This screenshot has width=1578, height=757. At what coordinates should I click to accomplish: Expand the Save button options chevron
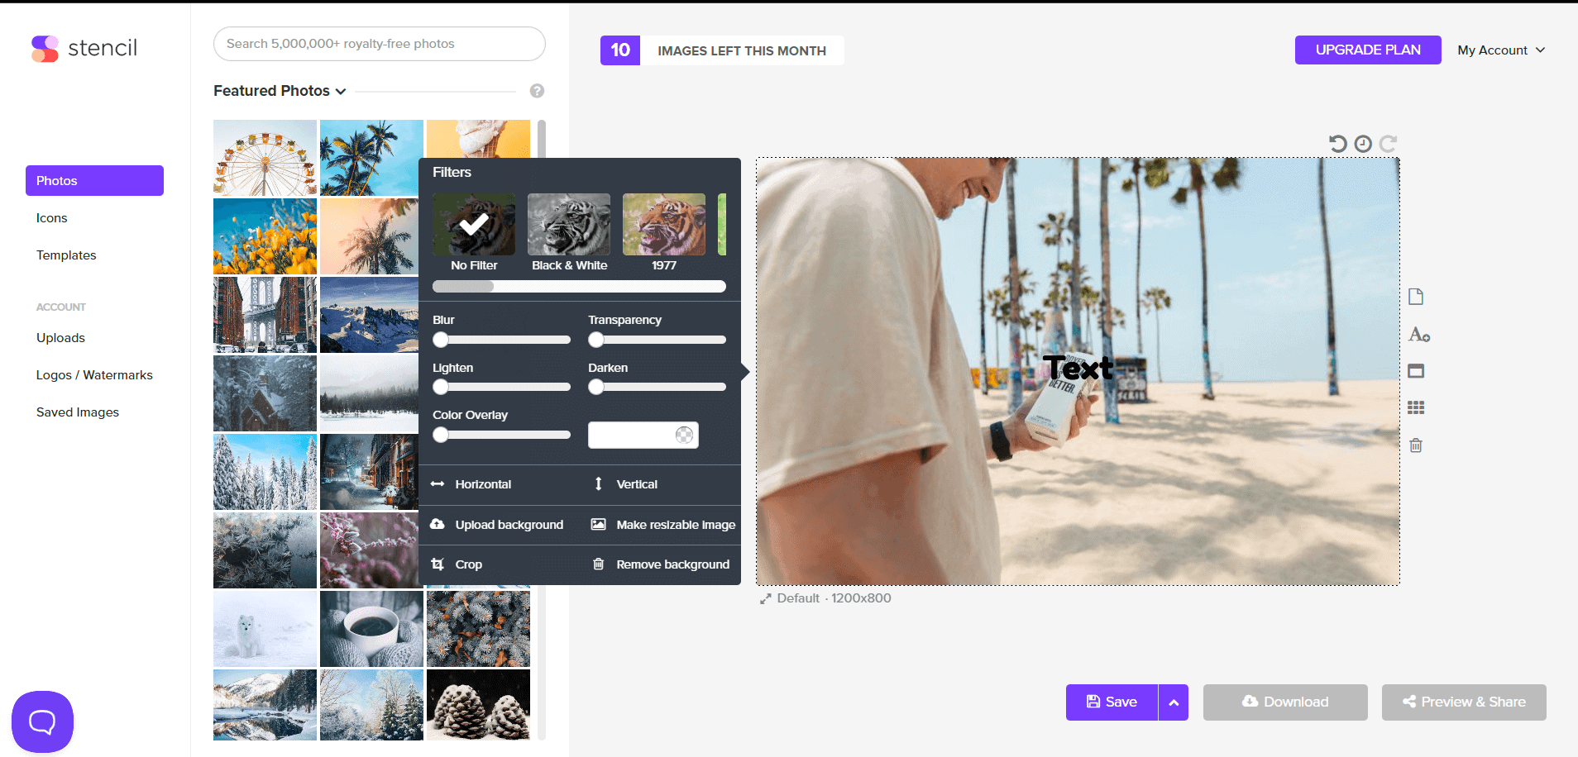1173,702
